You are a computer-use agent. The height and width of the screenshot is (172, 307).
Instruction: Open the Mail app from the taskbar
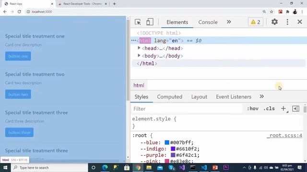point(160,168)
